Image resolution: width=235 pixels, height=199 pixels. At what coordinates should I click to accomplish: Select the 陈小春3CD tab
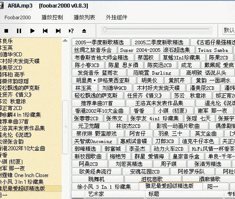[x=88, y=65]
